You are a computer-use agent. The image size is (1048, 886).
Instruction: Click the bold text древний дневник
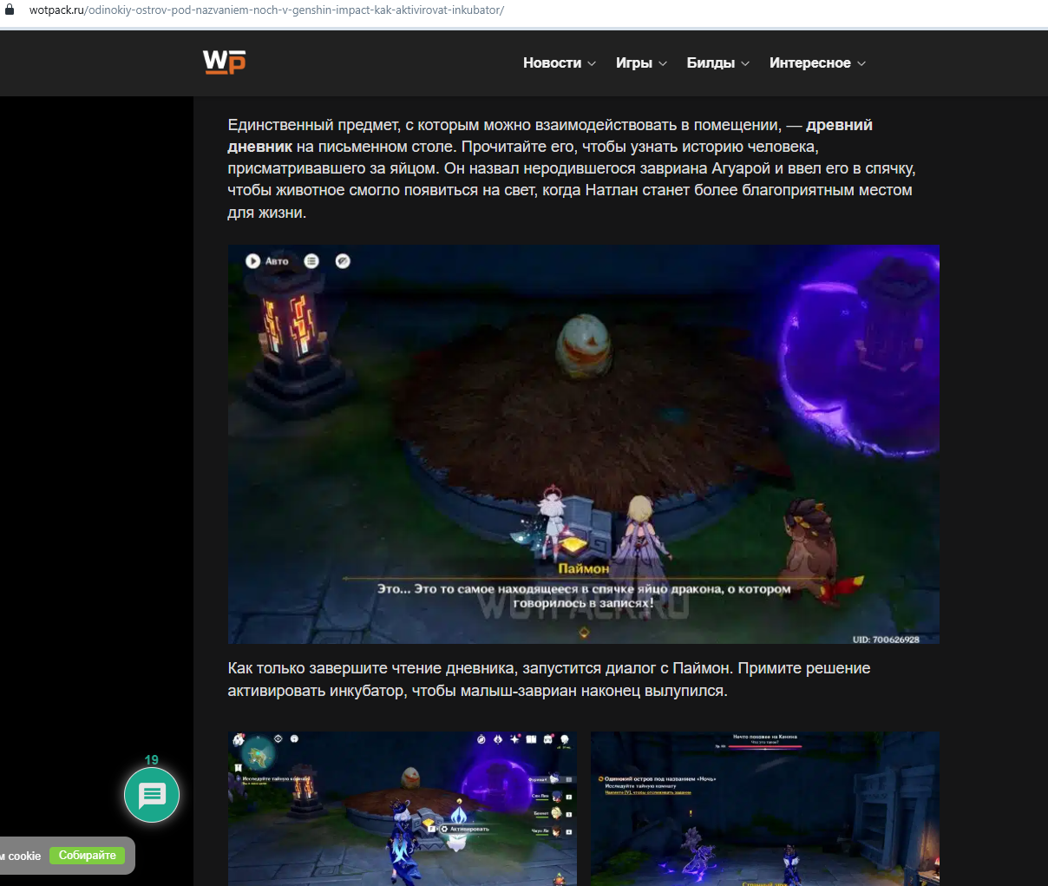click(x=550, y=135)
